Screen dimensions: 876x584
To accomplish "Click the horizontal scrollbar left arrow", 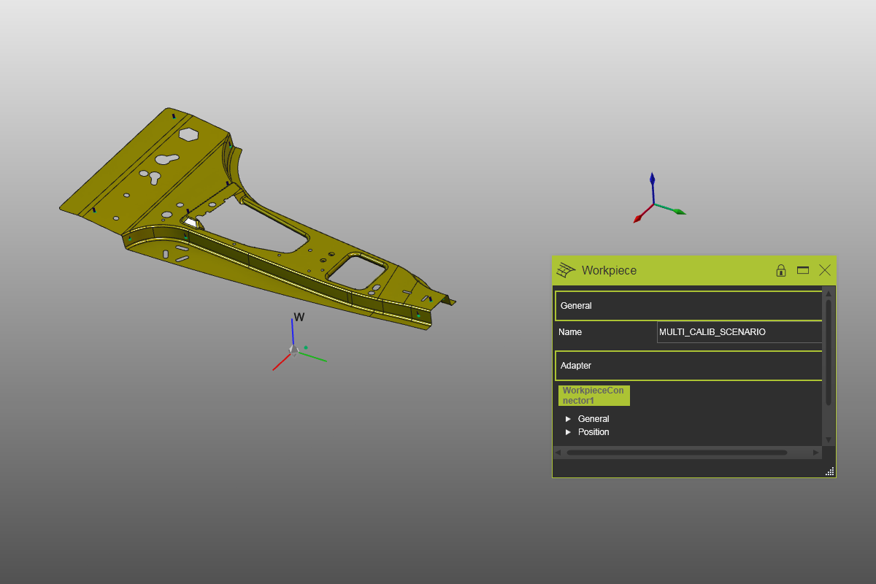I will coord(558,453).
